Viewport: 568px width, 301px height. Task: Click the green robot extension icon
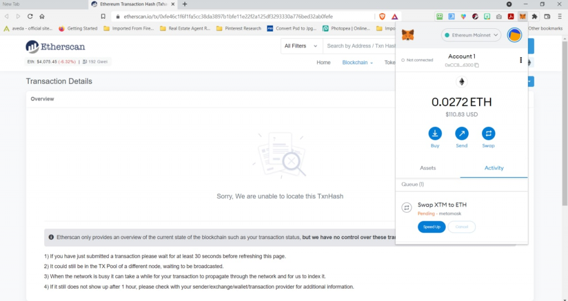tap(439, 16)
